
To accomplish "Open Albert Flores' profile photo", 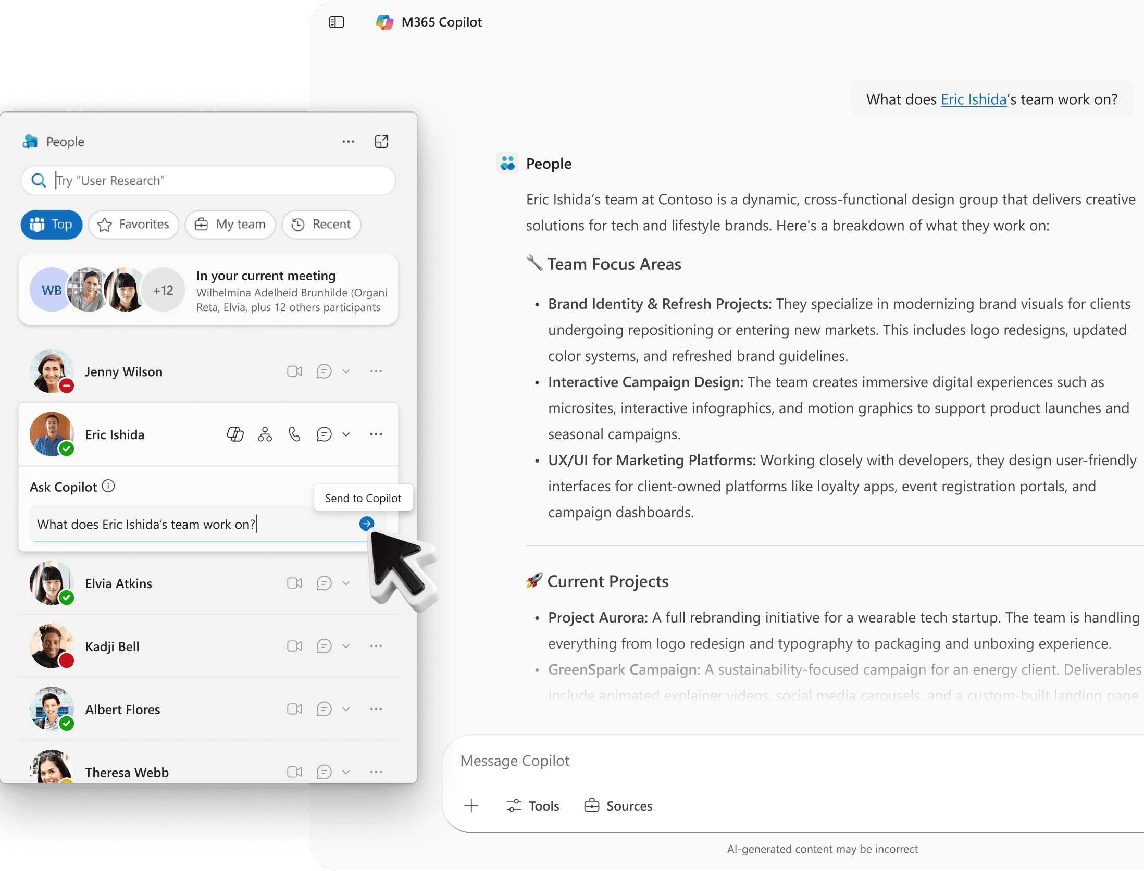I will coord(52,709).
